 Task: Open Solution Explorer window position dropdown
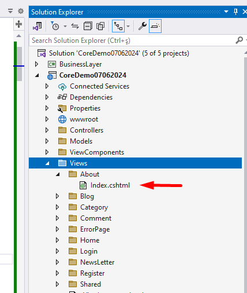tap(226, 12)
